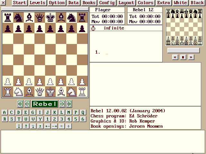Click the Rebel 12 clock panel
This screenshot has width=206, height=154.
tap(145, 16)
